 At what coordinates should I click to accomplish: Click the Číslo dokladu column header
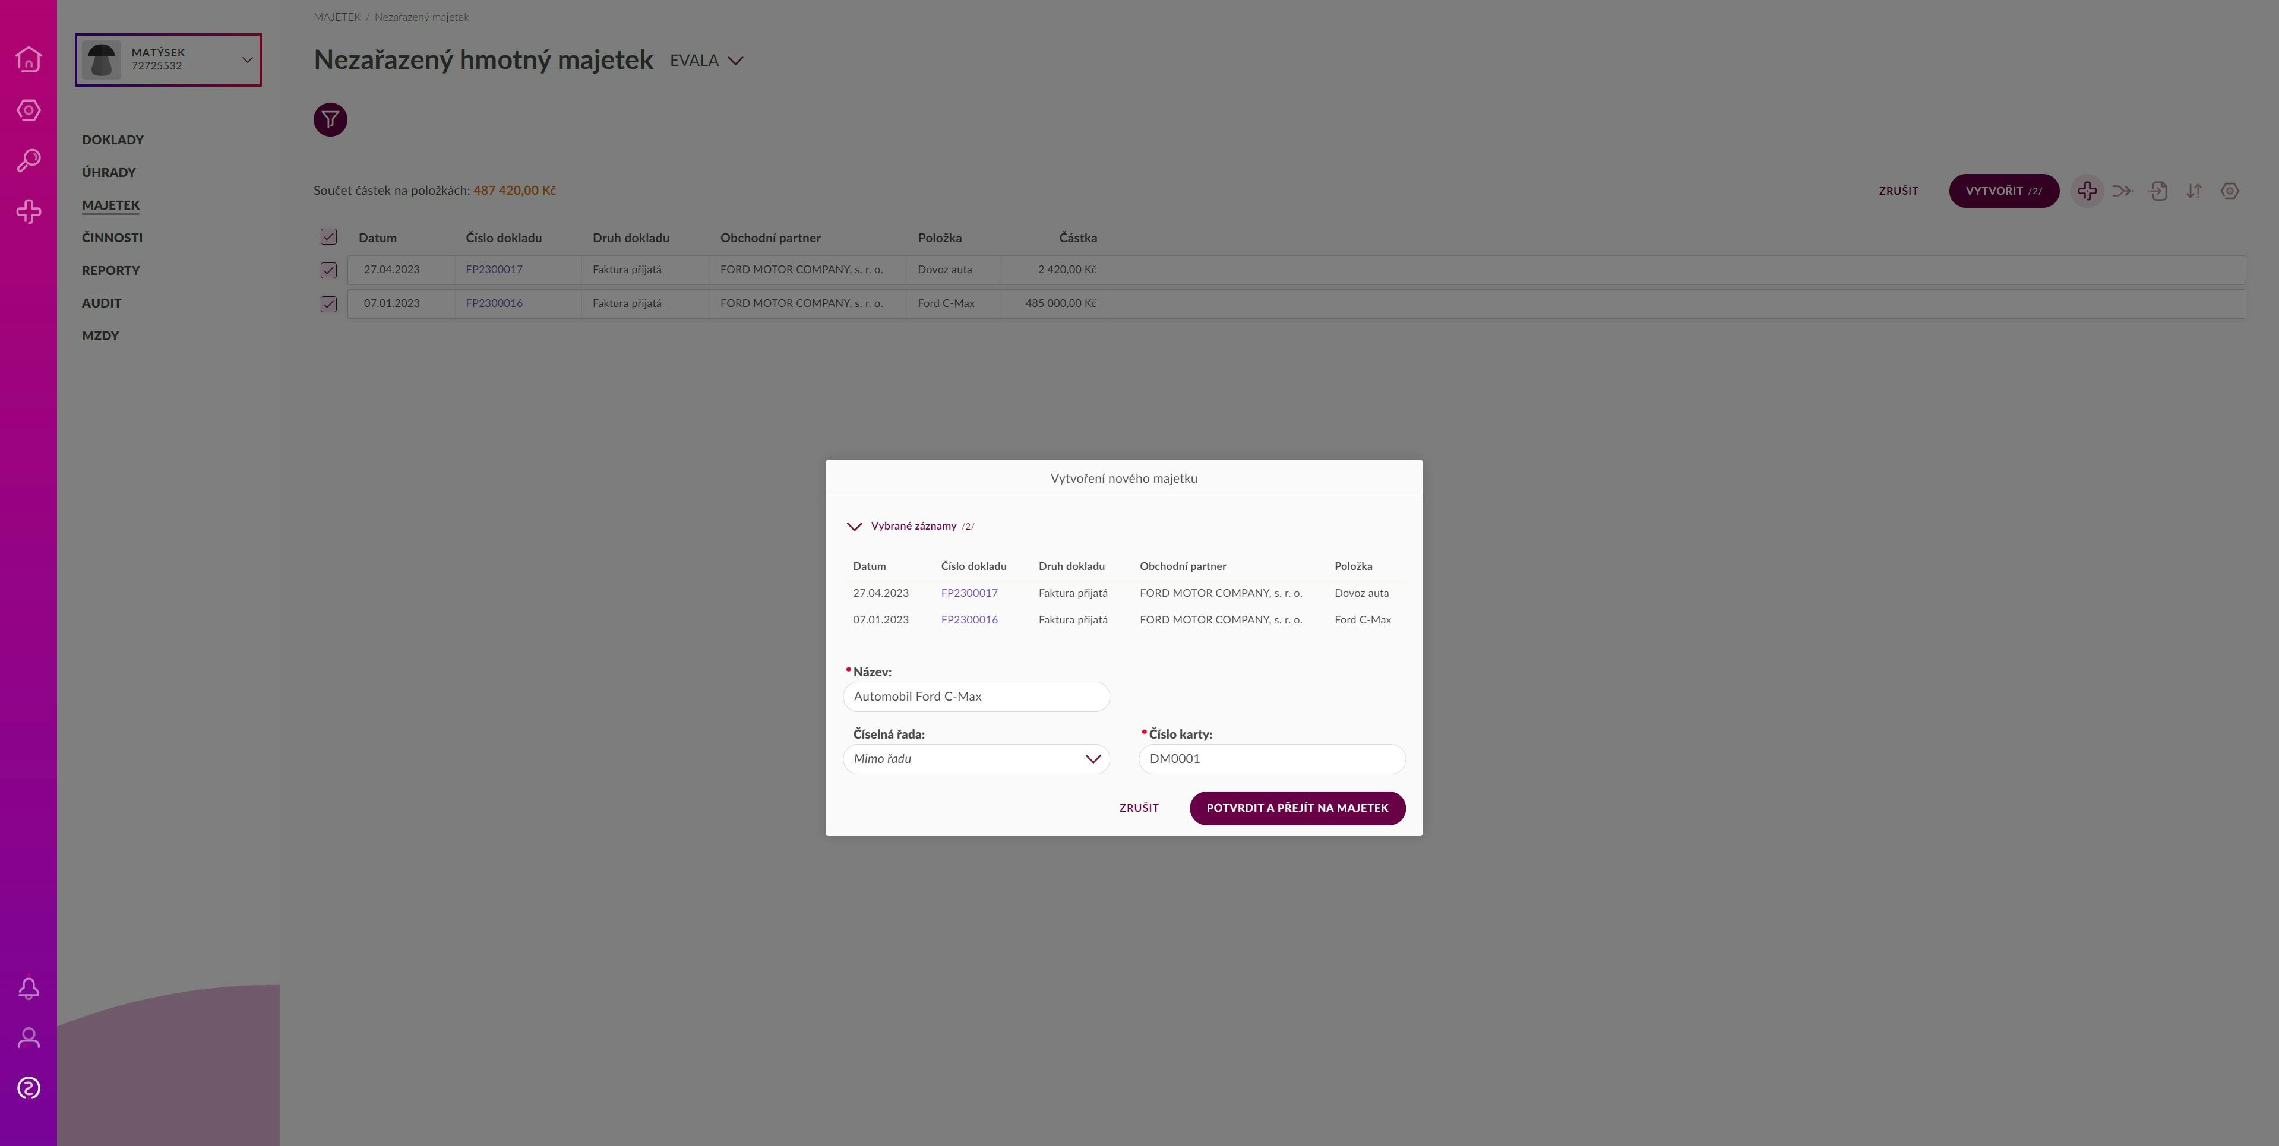[504, 238]
